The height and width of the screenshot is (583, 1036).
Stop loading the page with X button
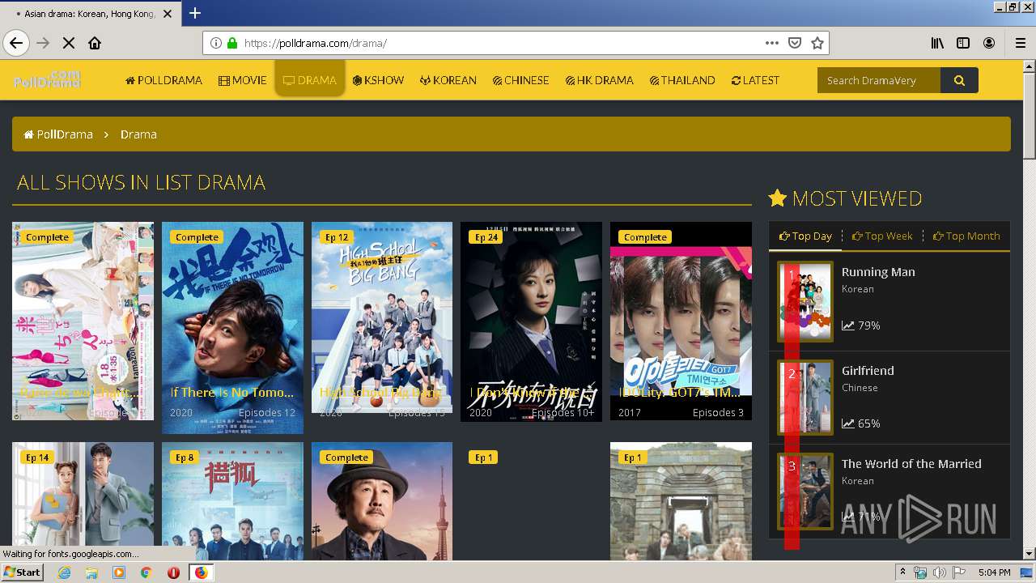tap(69, 43)
